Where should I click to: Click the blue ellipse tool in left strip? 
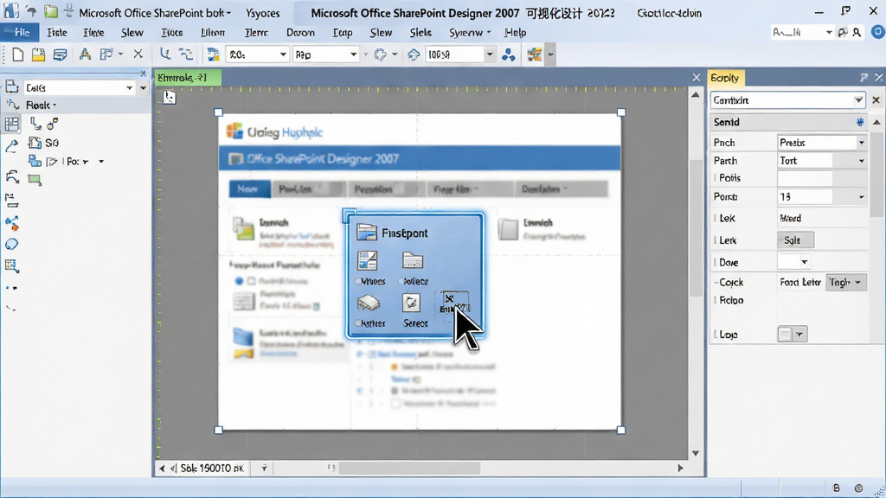tap(11, 245)
